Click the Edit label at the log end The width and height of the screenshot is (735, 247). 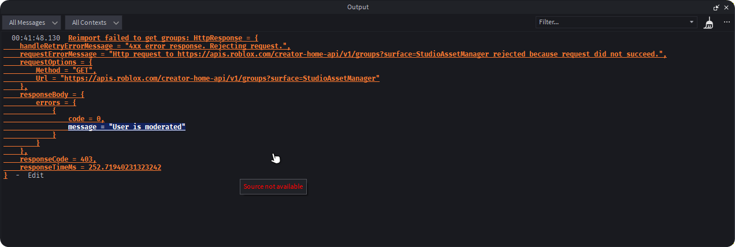[x=35, y=175]
